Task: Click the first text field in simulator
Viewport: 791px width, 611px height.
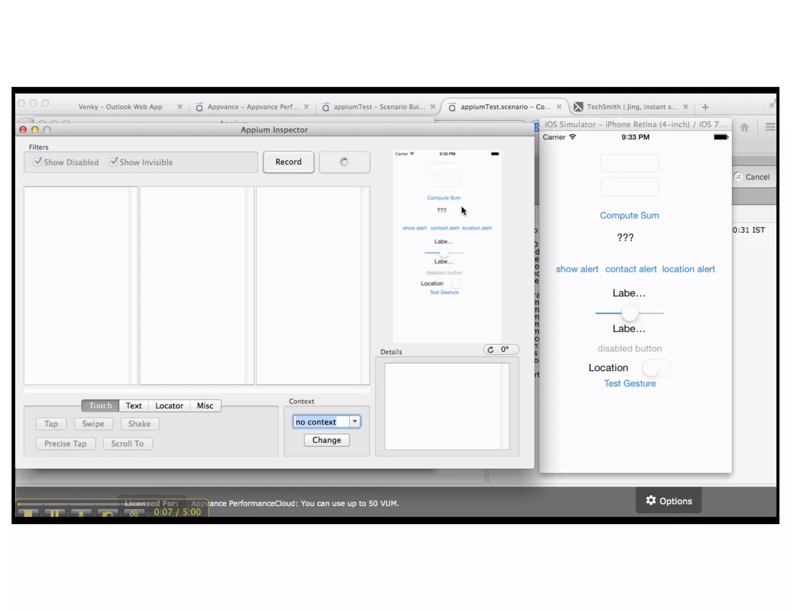Action: (629, 163)
